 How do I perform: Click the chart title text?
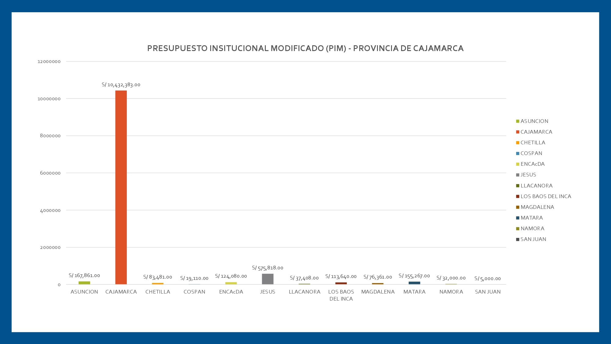coord(305,48)
